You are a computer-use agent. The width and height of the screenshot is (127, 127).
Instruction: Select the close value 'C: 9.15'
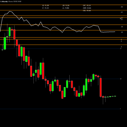[x=45, y=8]
